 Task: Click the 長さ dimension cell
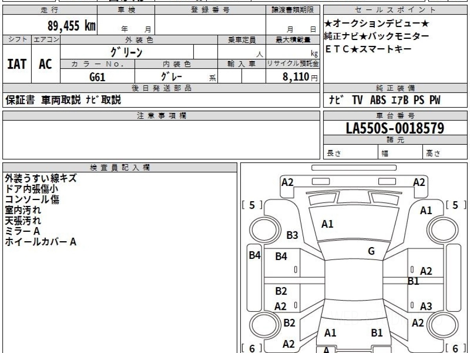point(351,153)
